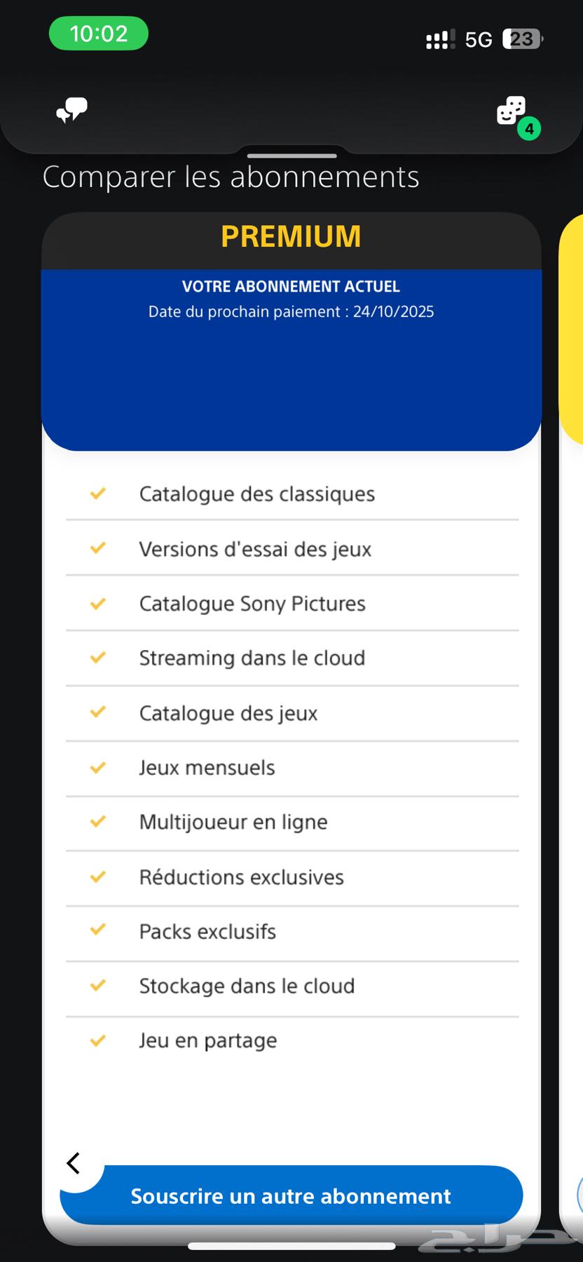Tap the battery level indicator
583x1262 pixels.
[523, 39]
